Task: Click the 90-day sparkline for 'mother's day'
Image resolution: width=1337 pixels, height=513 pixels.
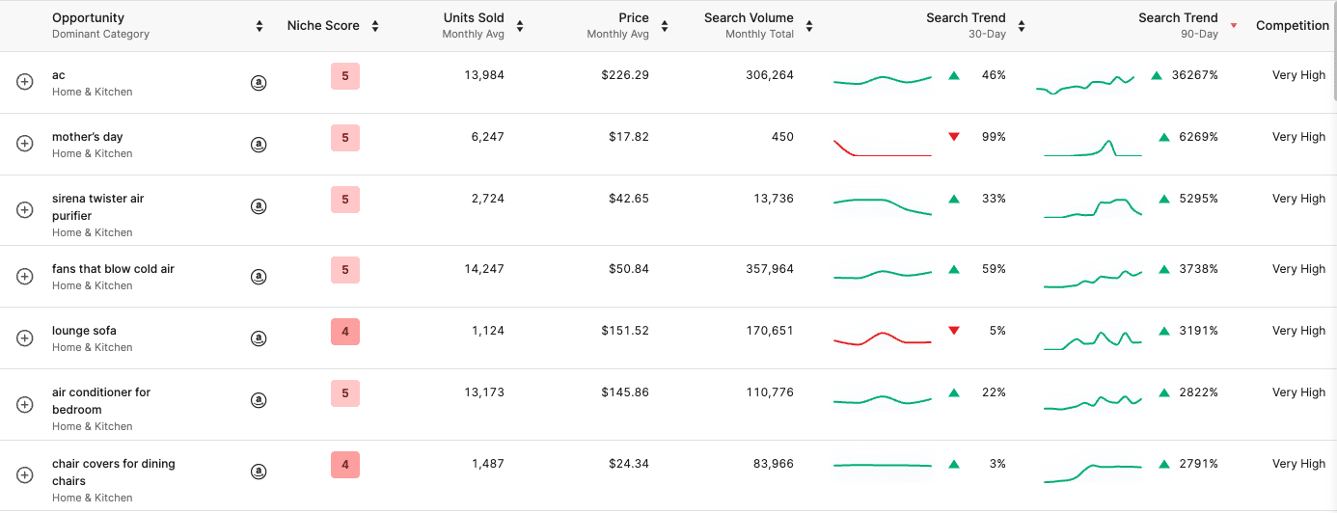Action: point(1093,148)
